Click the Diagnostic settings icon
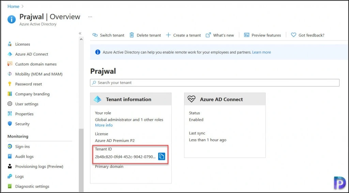Screen dimensions: 349x193 (10, 186)
